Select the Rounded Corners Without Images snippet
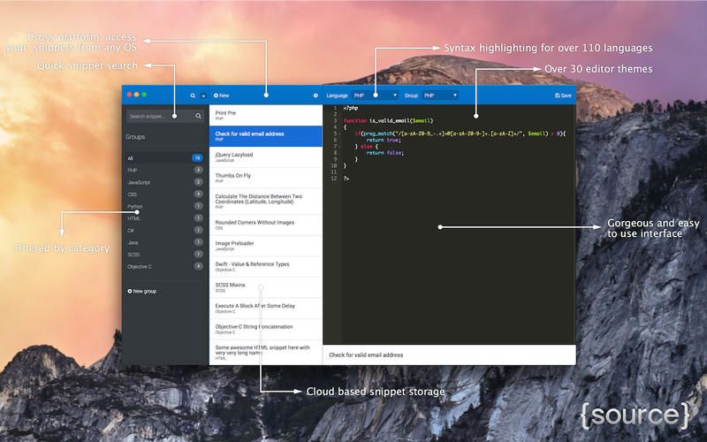The width and height of the screenshot is (707, 442). point(266,225)
